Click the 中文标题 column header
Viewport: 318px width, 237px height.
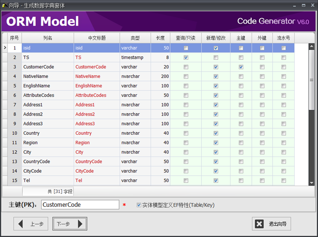[x=96, y=38]
